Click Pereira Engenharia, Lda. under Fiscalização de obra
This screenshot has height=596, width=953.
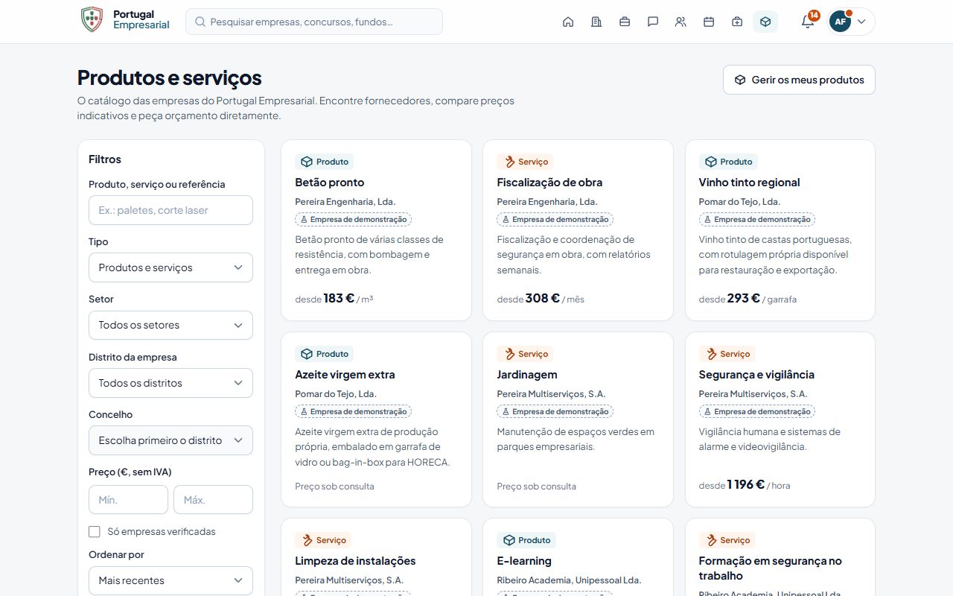click(547, 202)
